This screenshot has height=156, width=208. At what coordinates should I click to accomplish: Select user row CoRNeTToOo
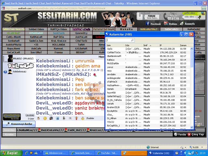pyautogui.click(x=148, y=53)
